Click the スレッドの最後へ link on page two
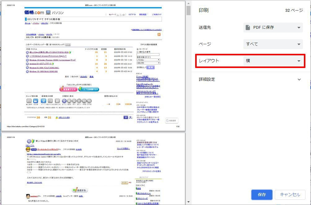The height and width of the screenshot is (205, 311). pyautogui.click(x=123, y=148)
